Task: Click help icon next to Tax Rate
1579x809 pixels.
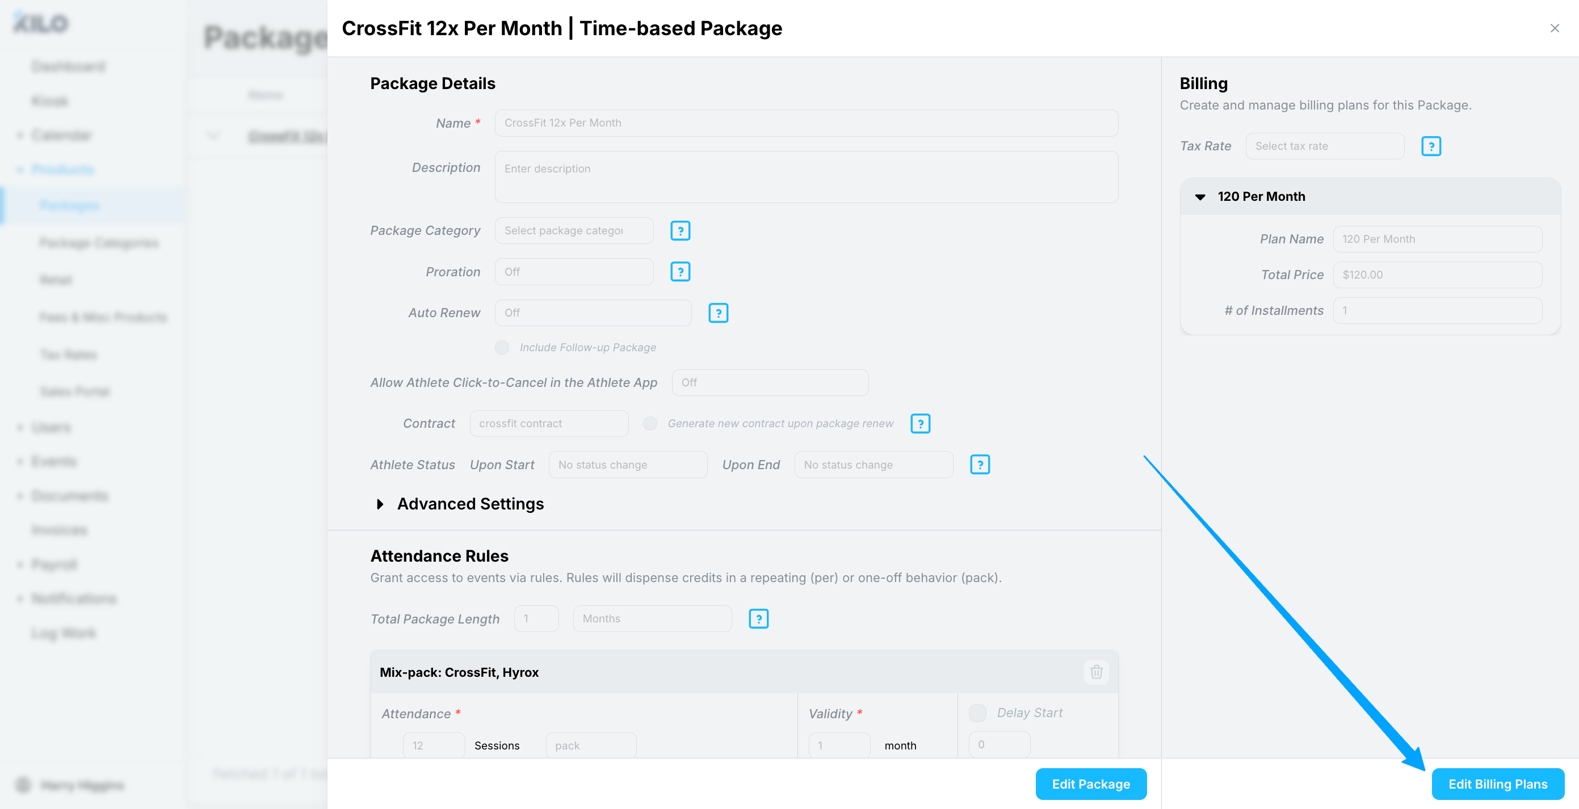Action: click(x=1430, y=146)
